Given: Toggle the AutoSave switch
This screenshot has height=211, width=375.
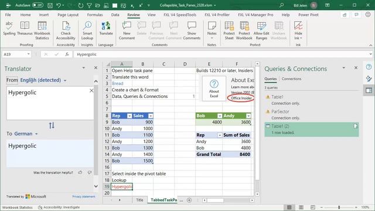Looking at the screenshot, I should (x=37, y=5).
